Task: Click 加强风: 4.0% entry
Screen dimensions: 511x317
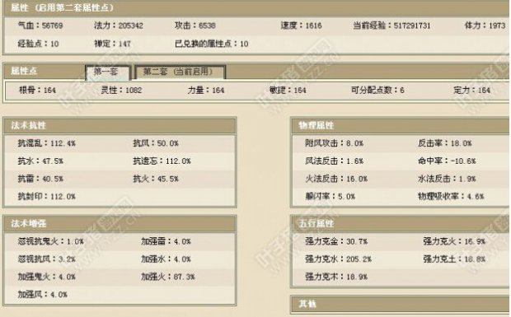Action: click(x=43, y=295)
